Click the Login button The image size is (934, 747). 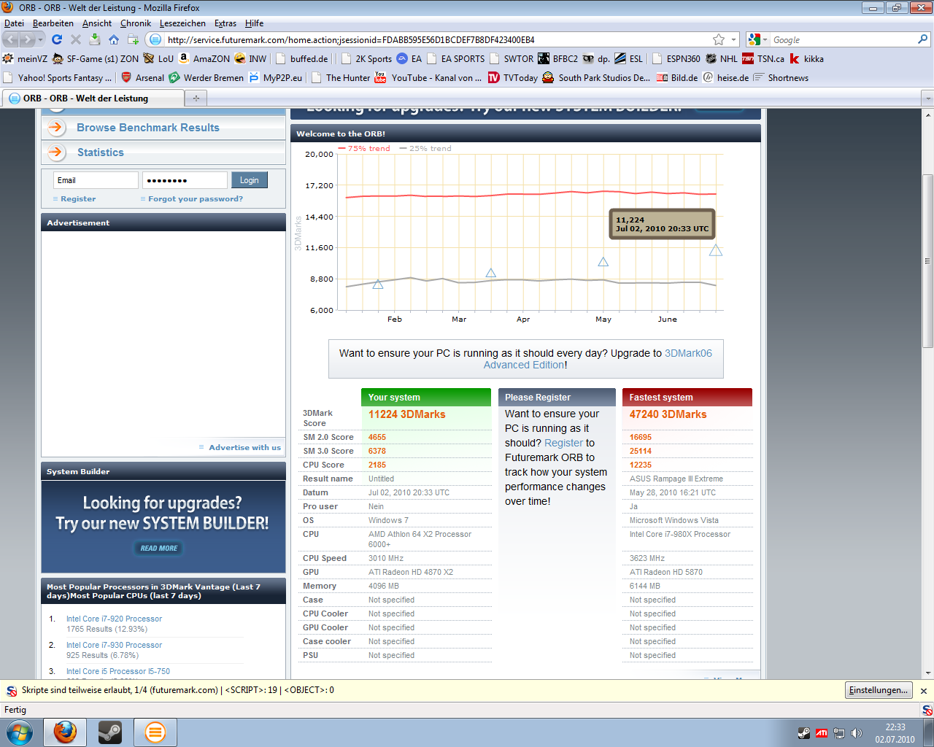click(x=250, y=180)
